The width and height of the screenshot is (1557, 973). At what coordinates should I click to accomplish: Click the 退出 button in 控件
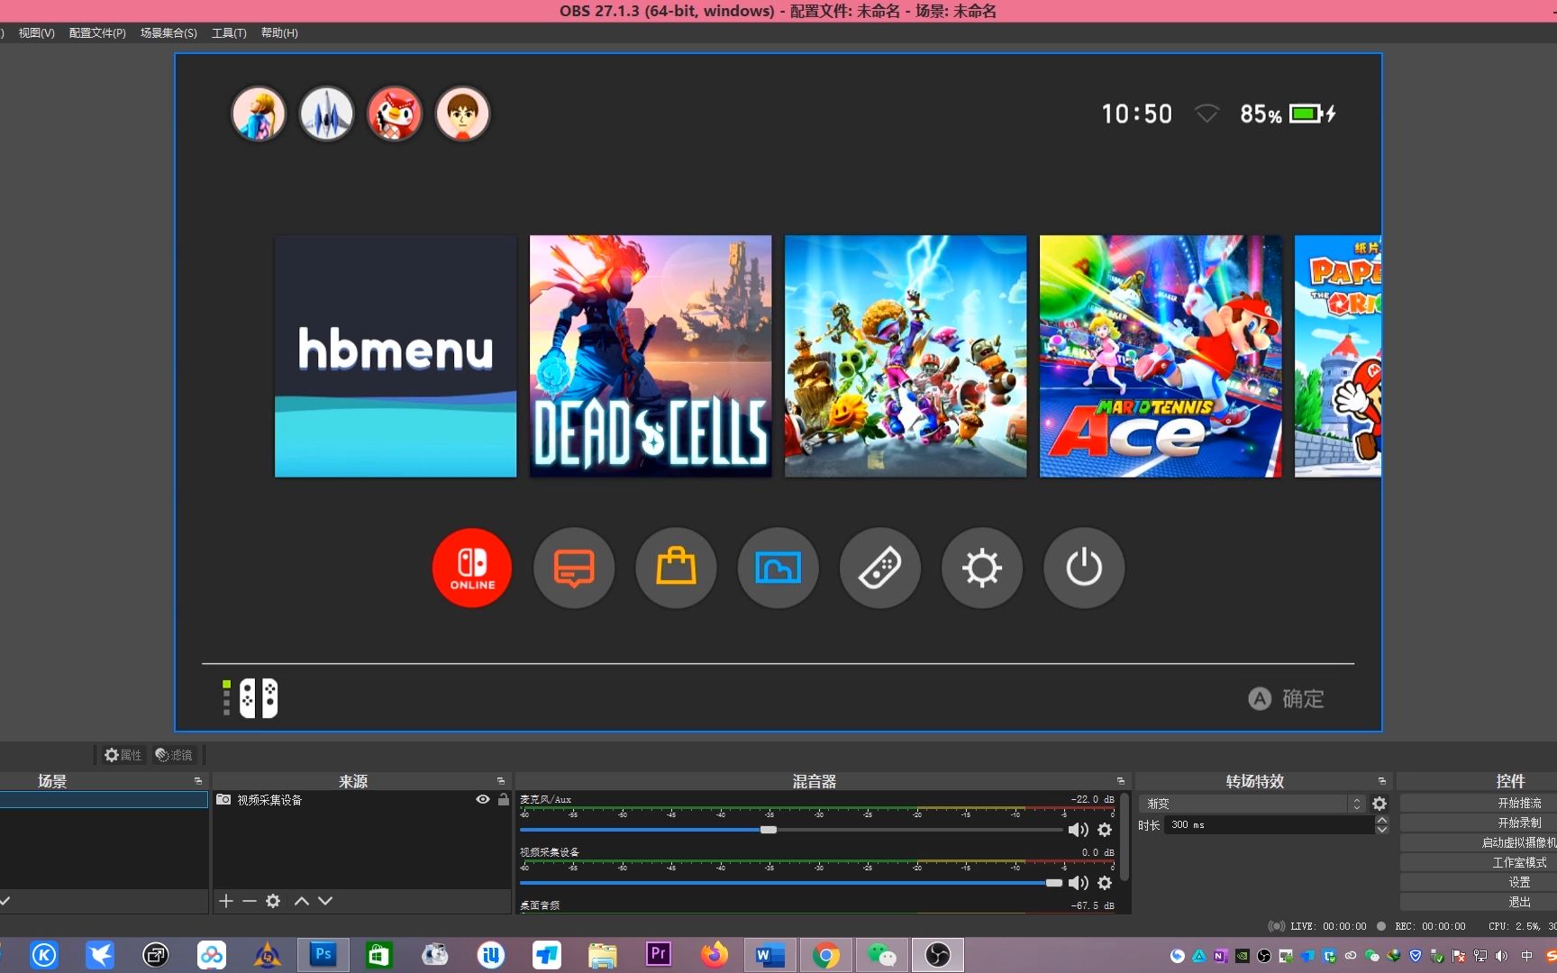[x=1479, y=902]
